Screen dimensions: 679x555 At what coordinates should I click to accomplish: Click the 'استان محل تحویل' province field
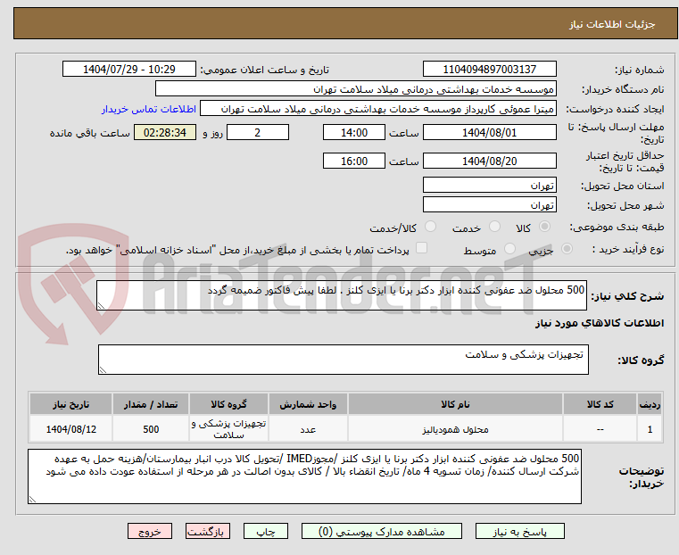pos(489,185)
